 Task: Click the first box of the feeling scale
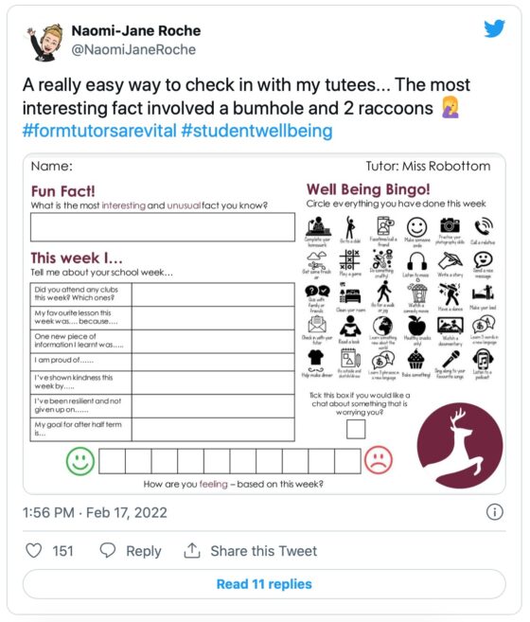point(113,461)
